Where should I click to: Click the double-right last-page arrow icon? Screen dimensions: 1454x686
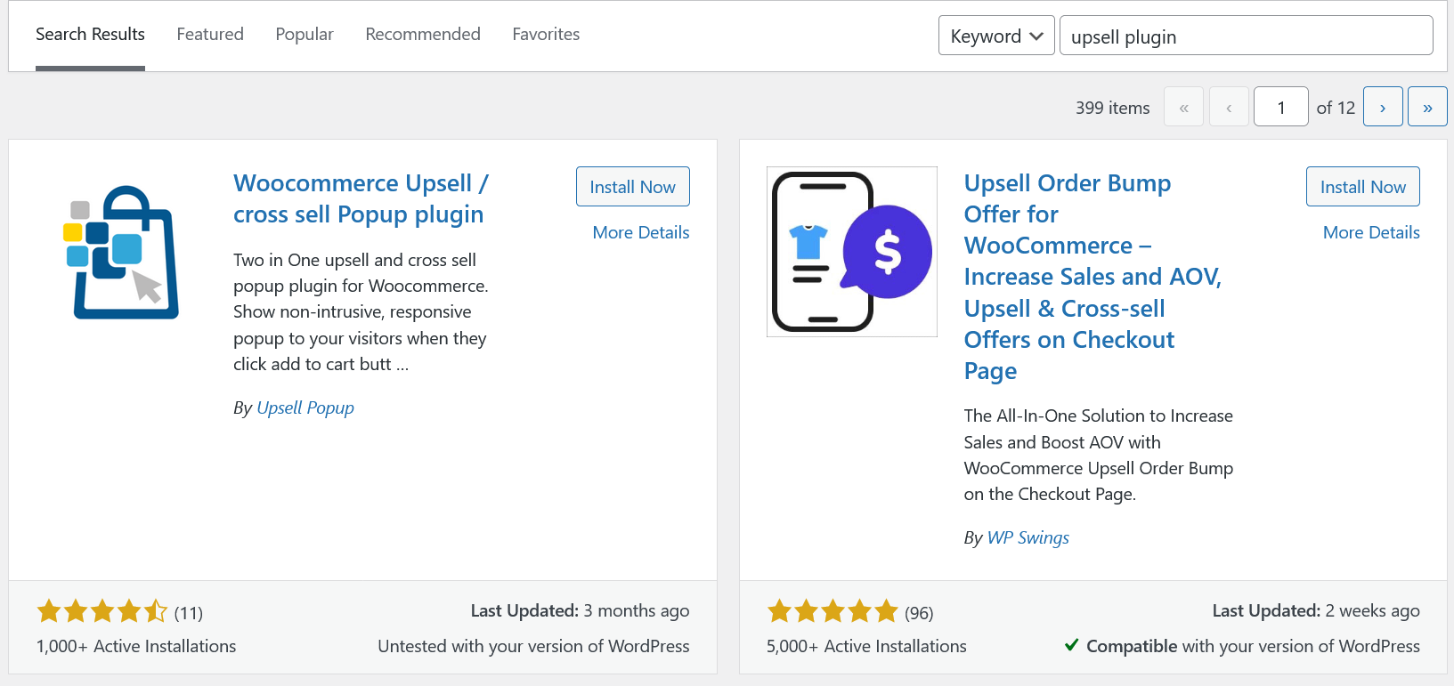click(x=1427, y=106)
